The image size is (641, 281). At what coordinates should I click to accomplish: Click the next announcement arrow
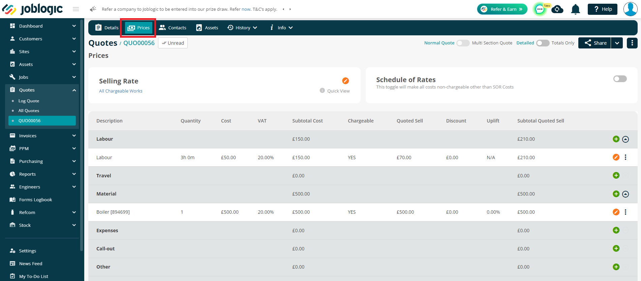pyautogui.click(x=290, y=9)
